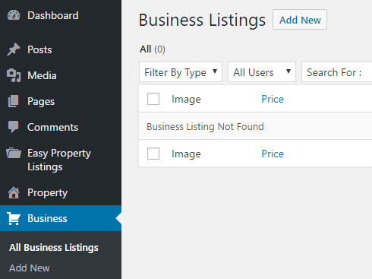372x279 pixels.
Task: Open the Dashboard menu item
Action: point(61,15)
